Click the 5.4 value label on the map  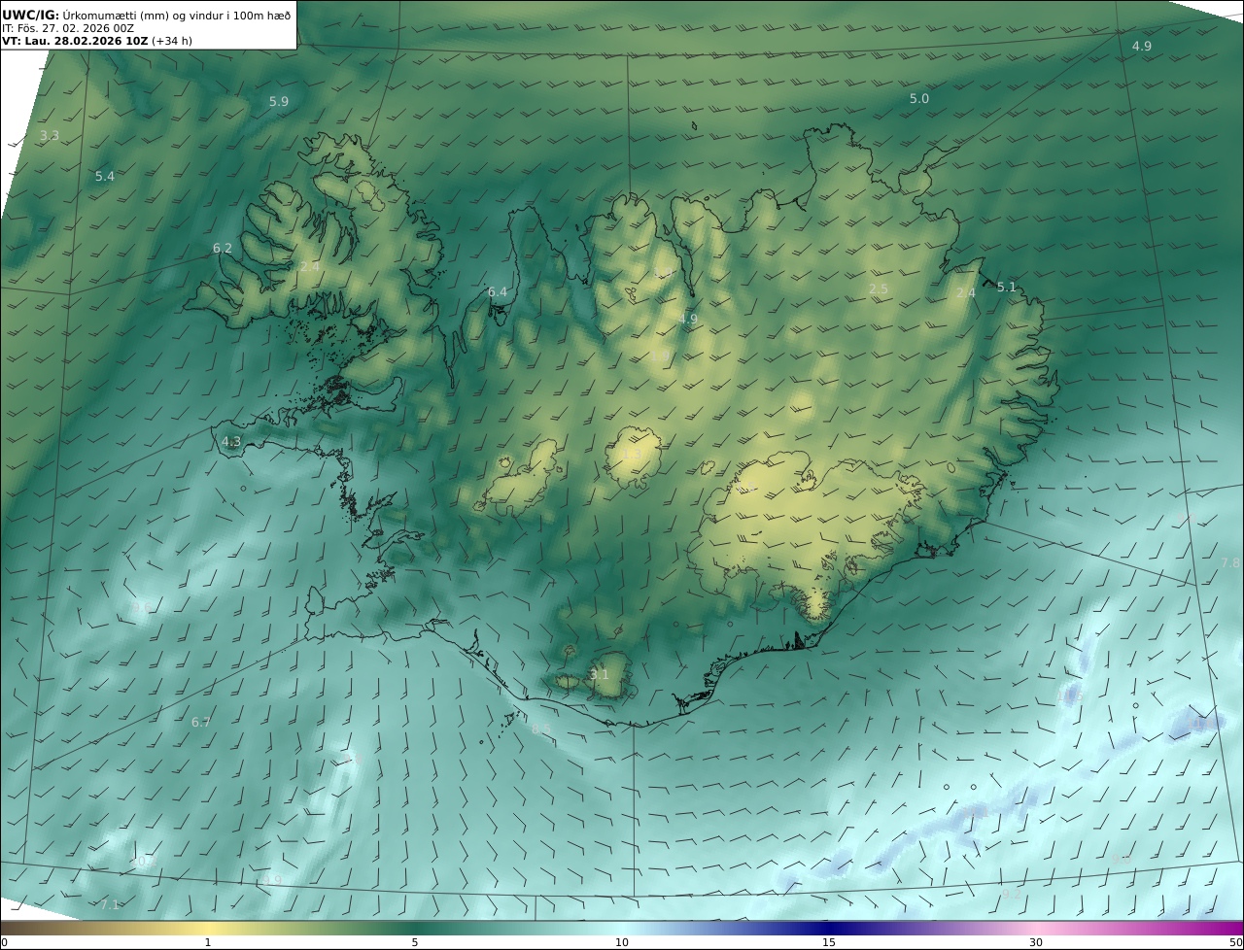tap(105, 177)
